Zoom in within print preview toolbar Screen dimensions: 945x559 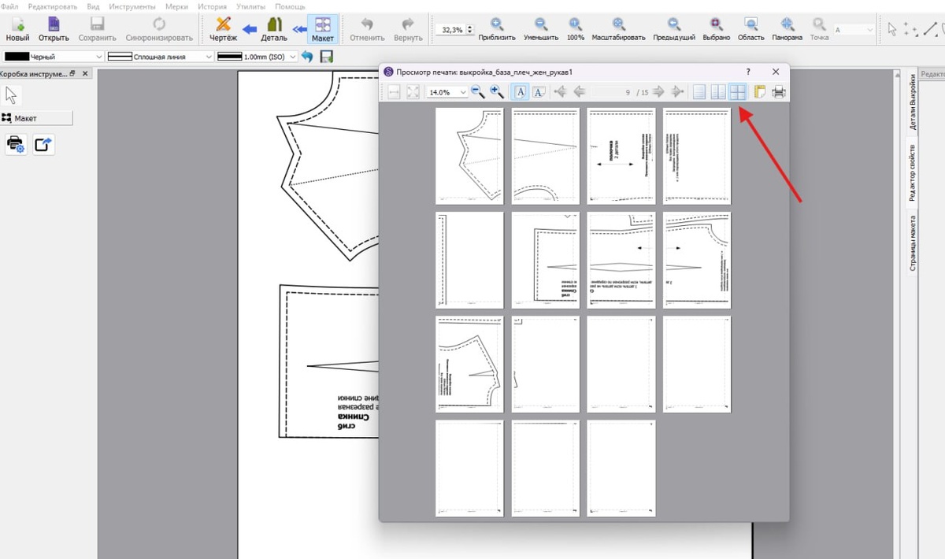pos(497,92)
